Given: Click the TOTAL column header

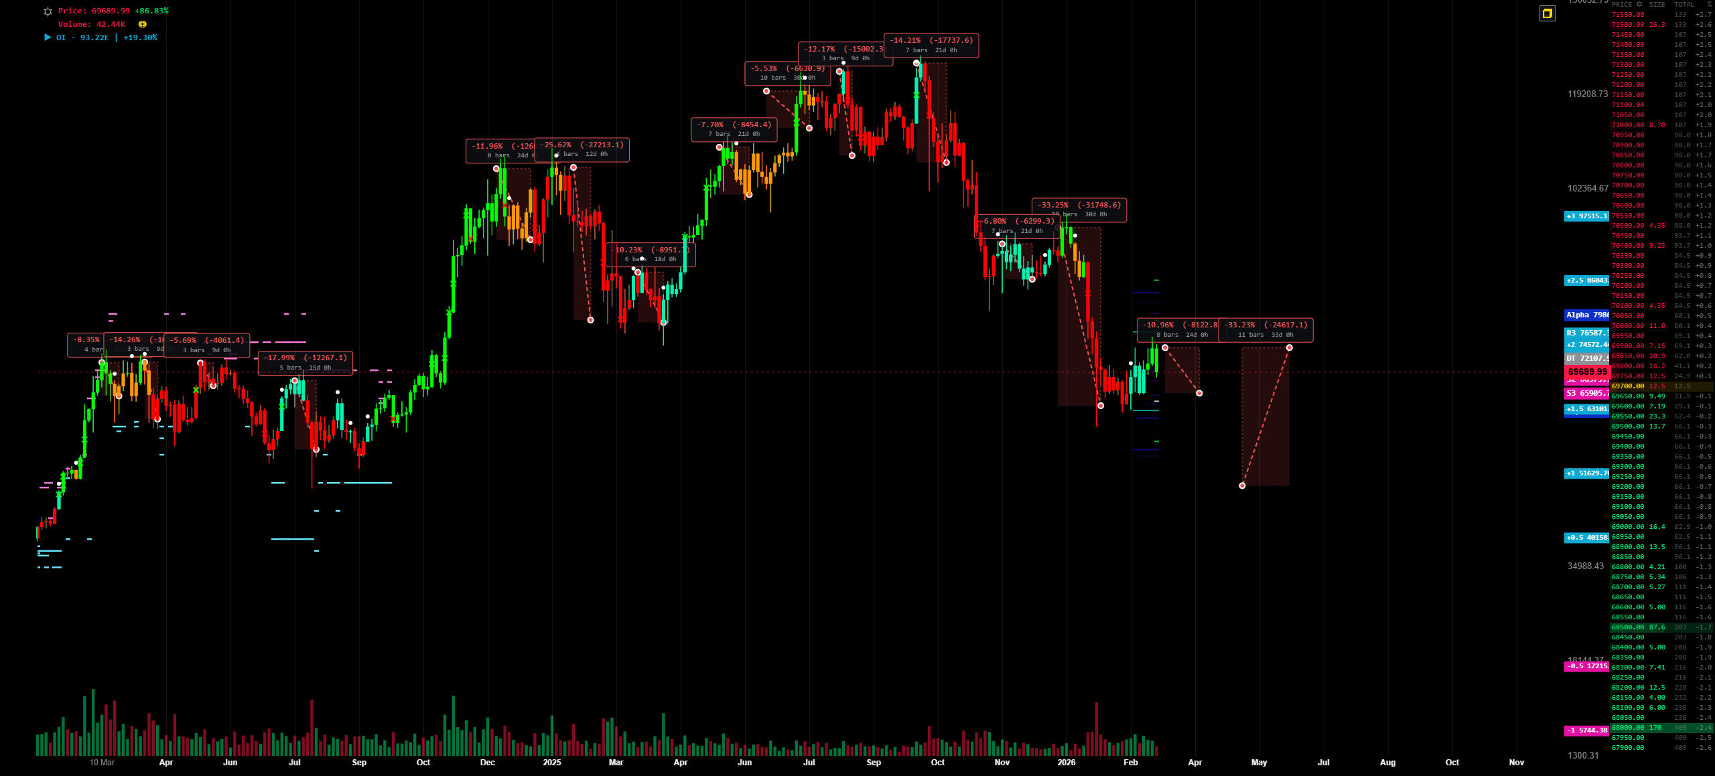Looking at the screenshot, I should click(x=1684, y=4).
